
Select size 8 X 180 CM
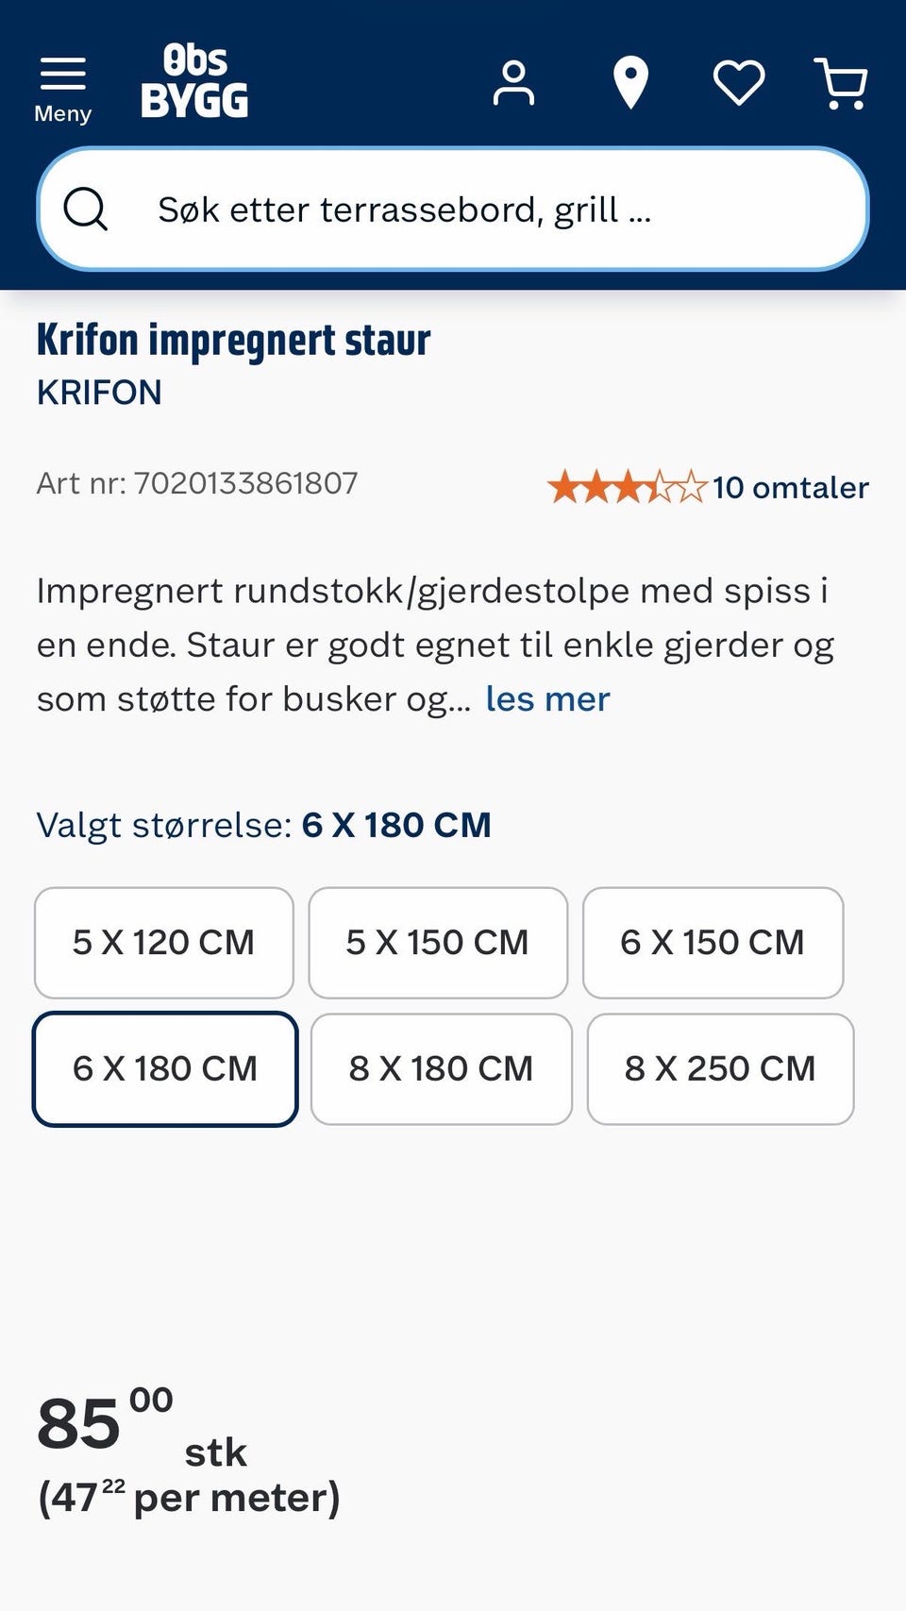pos(442,1068)
